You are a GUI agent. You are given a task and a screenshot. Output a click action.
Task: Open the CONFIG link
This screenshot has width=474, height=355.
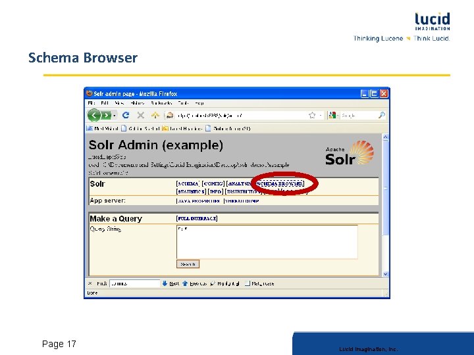213,183
